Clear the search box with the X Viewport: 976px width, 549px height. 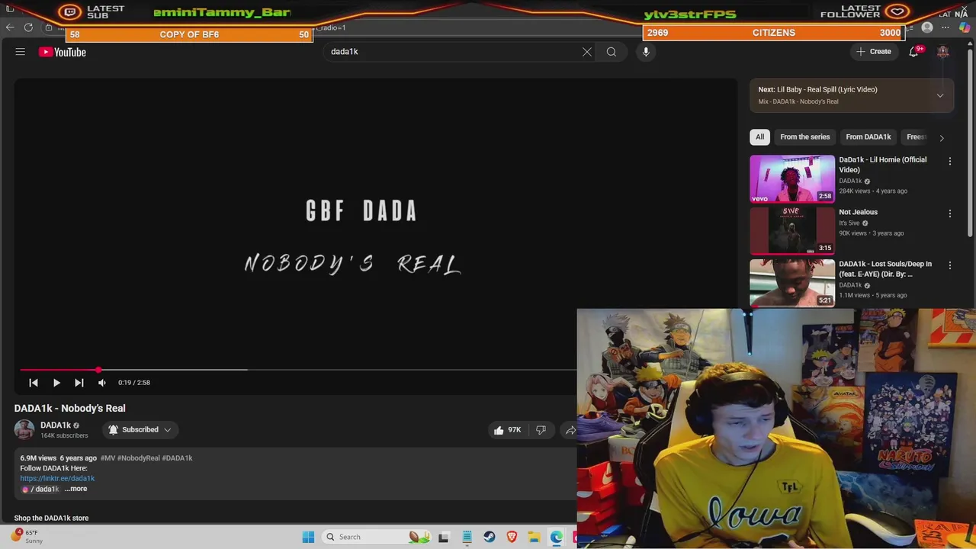[587, 52]
